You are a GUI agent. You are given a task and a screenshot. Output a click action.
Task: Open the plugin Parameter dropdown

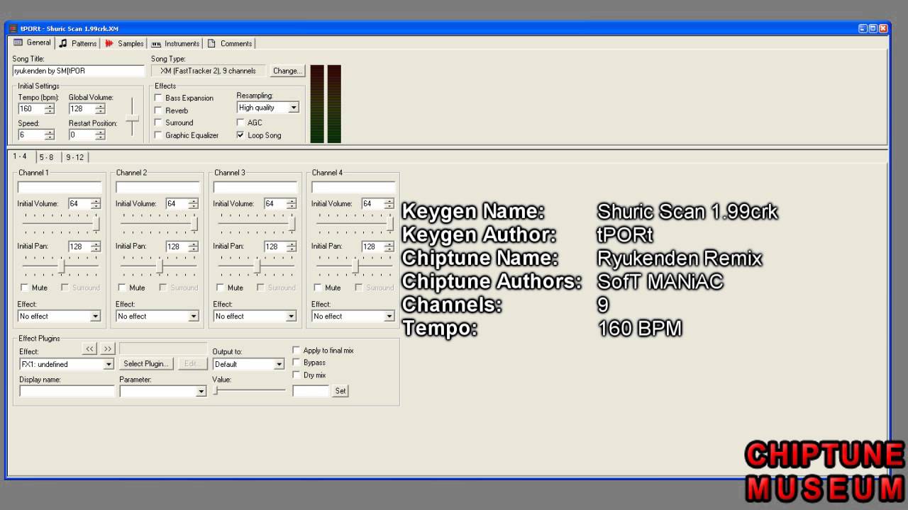pyautogui.click(x=201, y=391)
